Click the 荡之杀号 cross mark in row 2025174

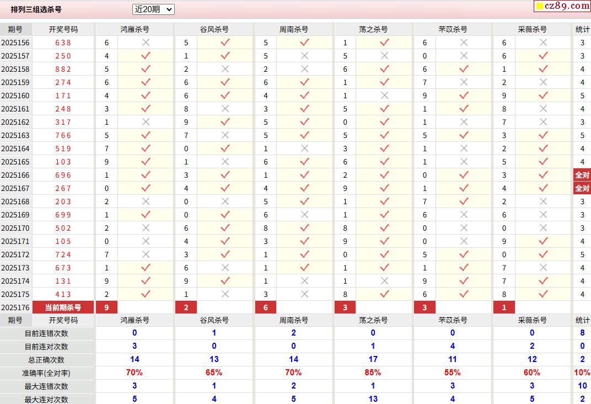tap(384, 281)
